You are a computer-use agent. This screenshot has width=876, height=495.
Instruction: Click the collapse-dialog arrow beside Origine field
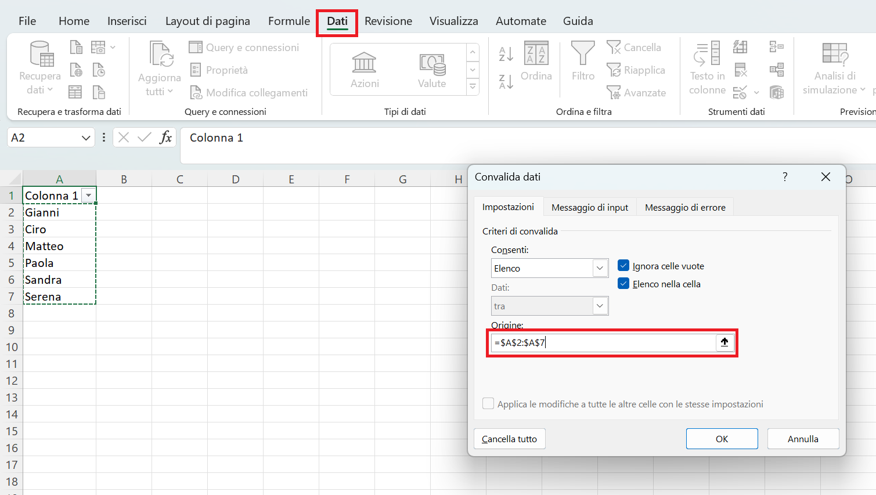724,342
